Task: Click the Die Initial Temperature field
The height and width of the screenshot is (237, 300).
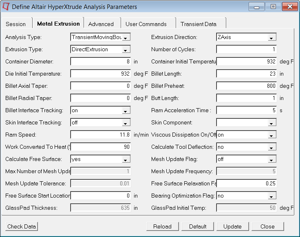Action: tap(100, 74)
